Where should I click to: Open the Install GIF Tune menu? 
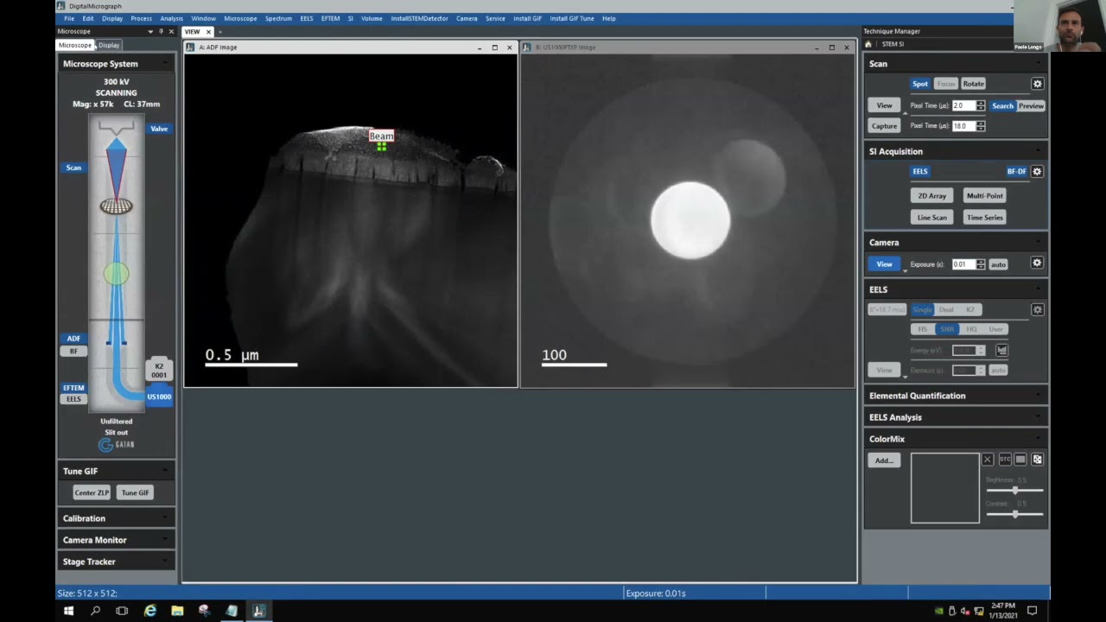[x=572, y=18]
